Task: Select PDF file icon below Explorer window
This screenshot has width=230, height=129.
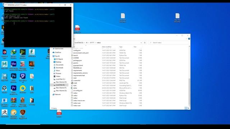Action: tap(59, 113)
